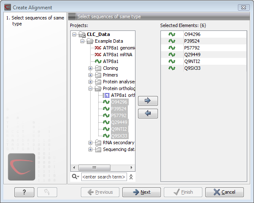Collapse the Protein orthologs folder
This screenshot has width=254, height=203.
pyautogui.click(x=91, y=88)
